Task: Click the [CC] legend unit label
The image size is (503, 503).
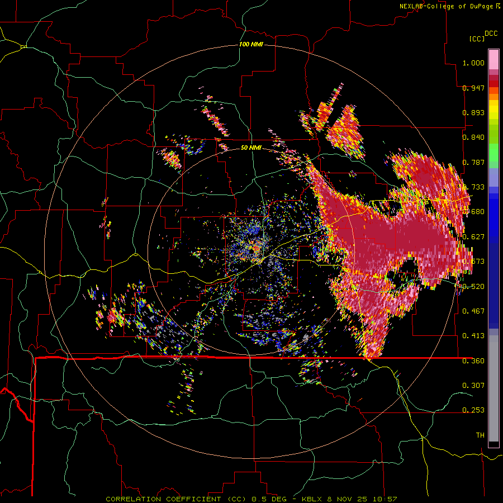Action: (477, 39)
